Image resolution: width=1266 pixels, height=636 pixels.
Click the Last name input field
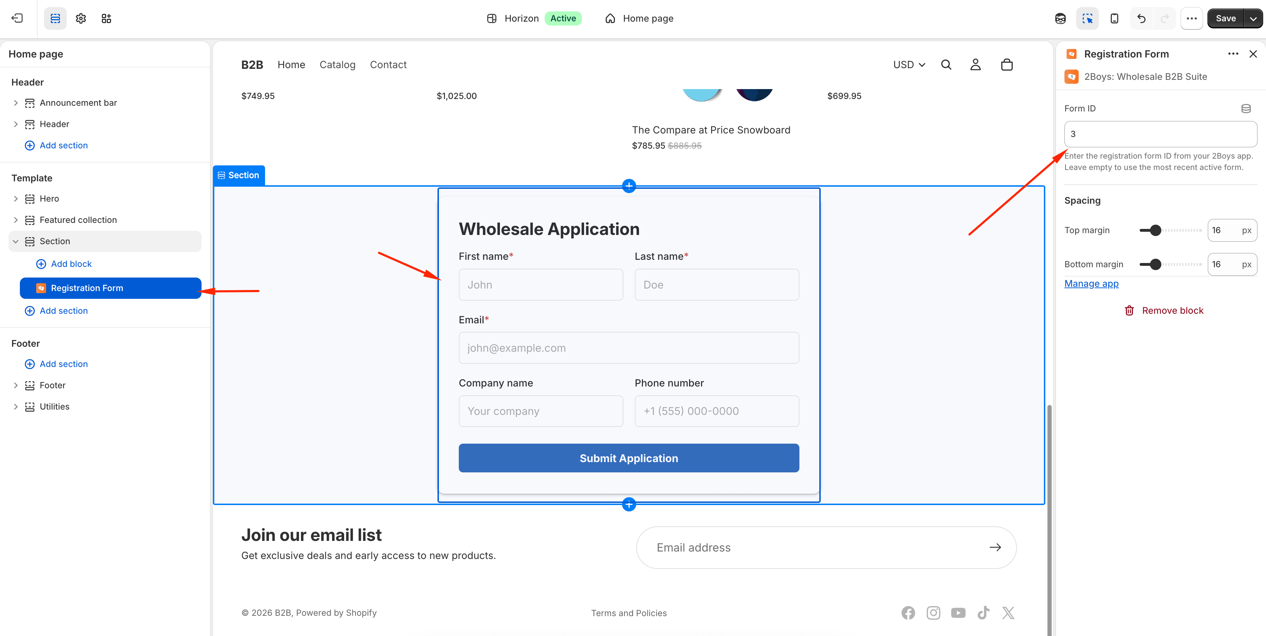[x=716, y=285]
